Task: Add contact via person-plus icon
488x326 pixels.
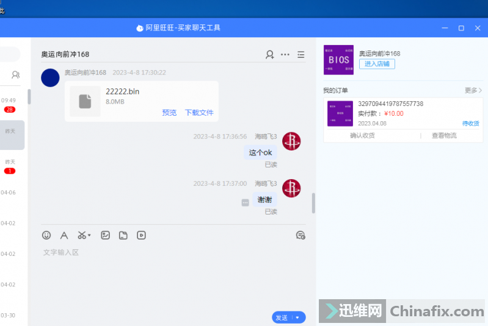Action: click(x=270, y=55)
